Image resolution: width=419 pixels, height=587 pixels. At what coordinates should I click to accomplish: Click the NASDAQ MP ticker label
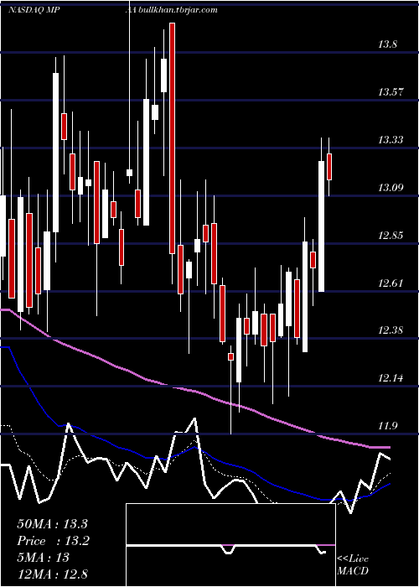(x=34, y=10)
